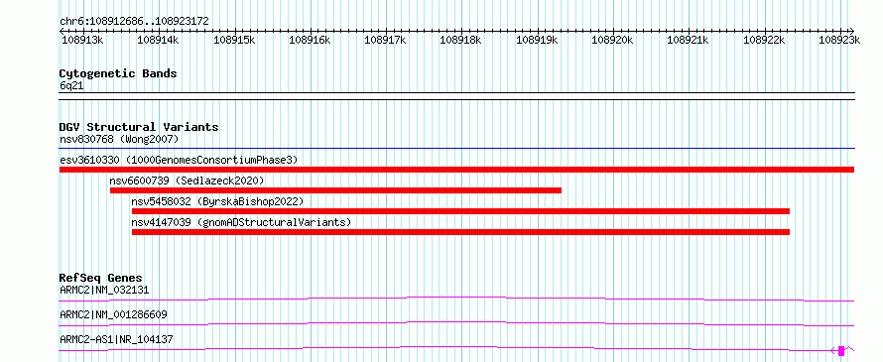Select the 108920k ruler tick label

[612, 40]
